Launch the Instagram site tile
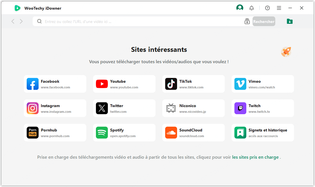This screenshot has height=187, width=315. [55, 108]
